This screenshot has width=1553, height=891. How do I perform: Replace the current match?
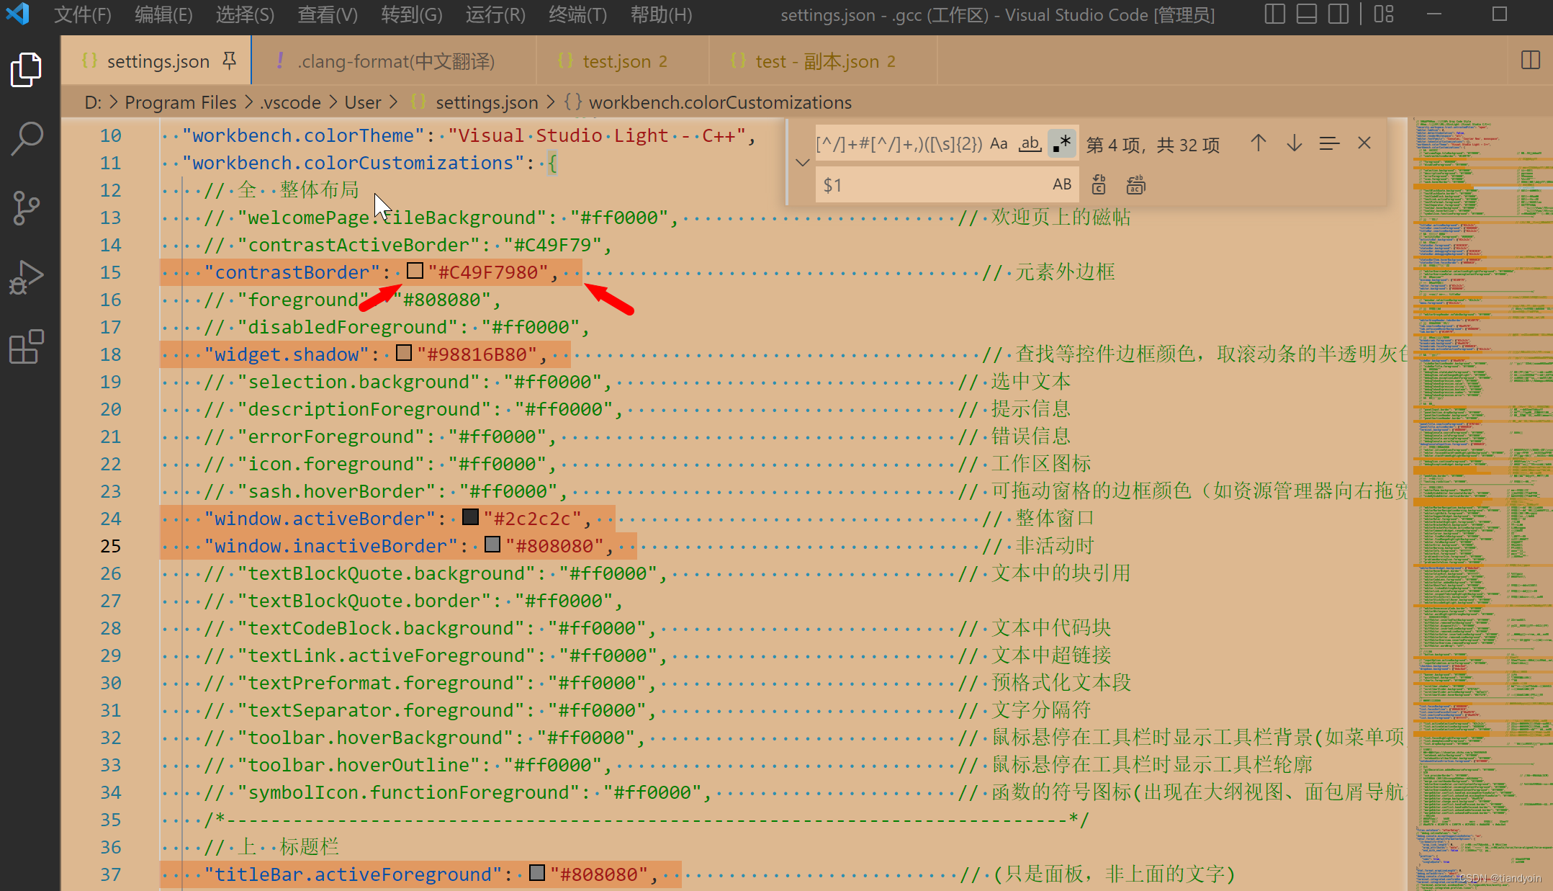click(x=1099, y=185)
